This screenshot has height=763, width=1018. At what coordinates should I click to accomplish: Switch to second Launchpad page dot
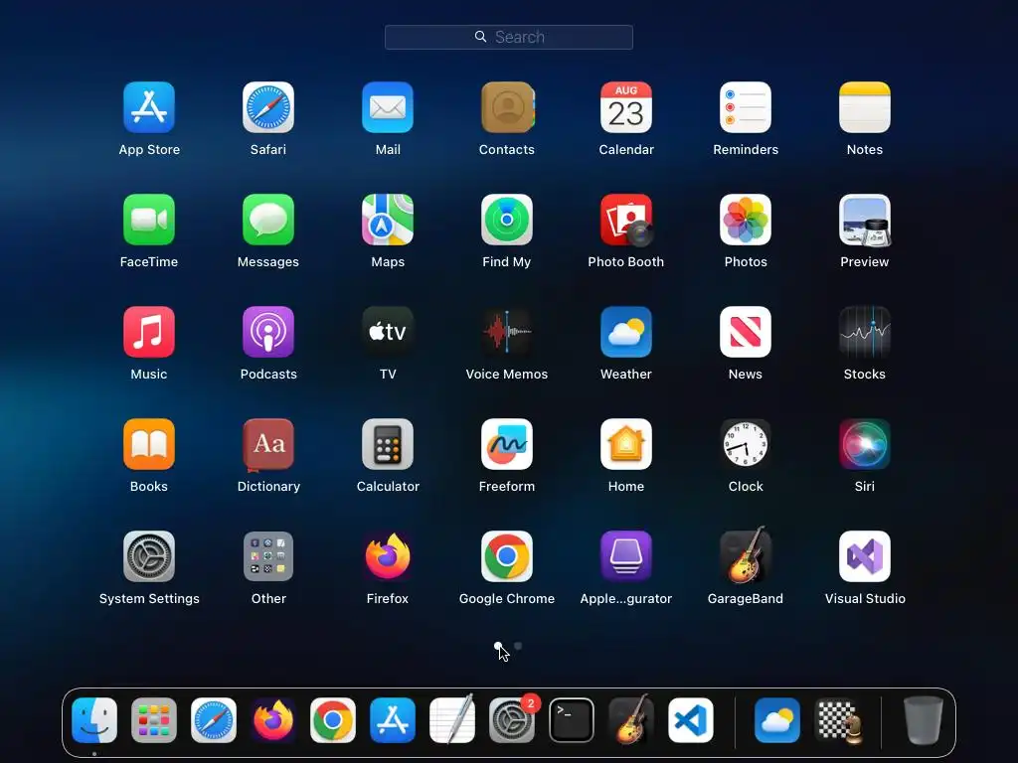click(x=518, y=646)
